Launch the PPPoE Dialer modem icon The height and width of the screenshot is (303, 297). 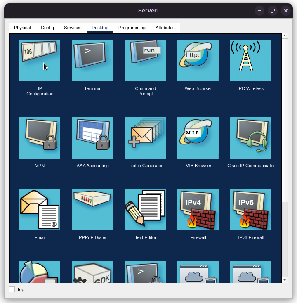coord(92,210)
